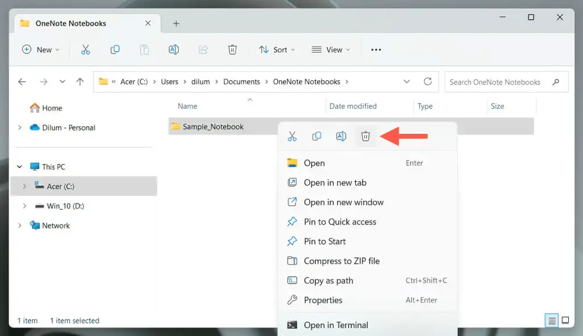Screen dimensions: 583x336
Task: Click the Rename icon in the context menu
Action: 341,136
